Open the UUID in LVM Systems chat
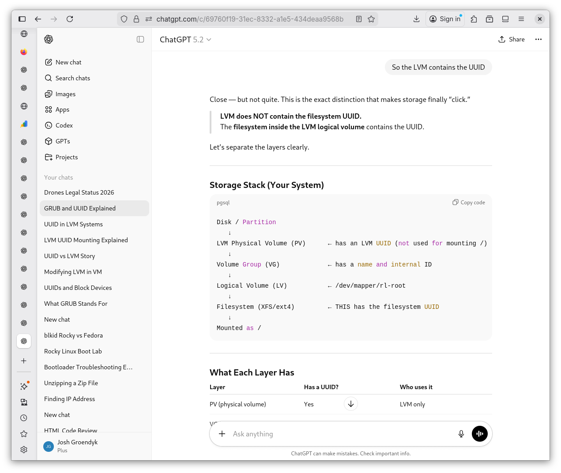This screenshot has height=473, width=561. pyautogui.click(x=73, y=224)
